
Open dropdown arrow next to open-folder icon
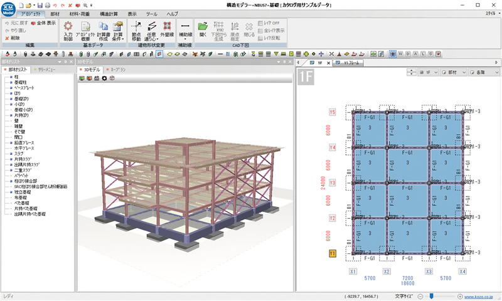point(34,6)
